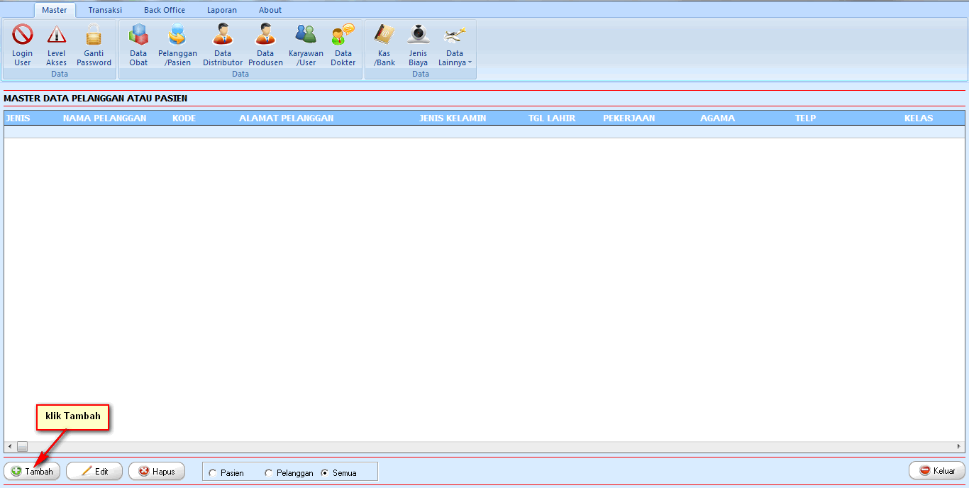The height and width of the screenshot is (488, 969).
Task: Click the horizontal scrollbar right arrow
Action: pos(959,447)
